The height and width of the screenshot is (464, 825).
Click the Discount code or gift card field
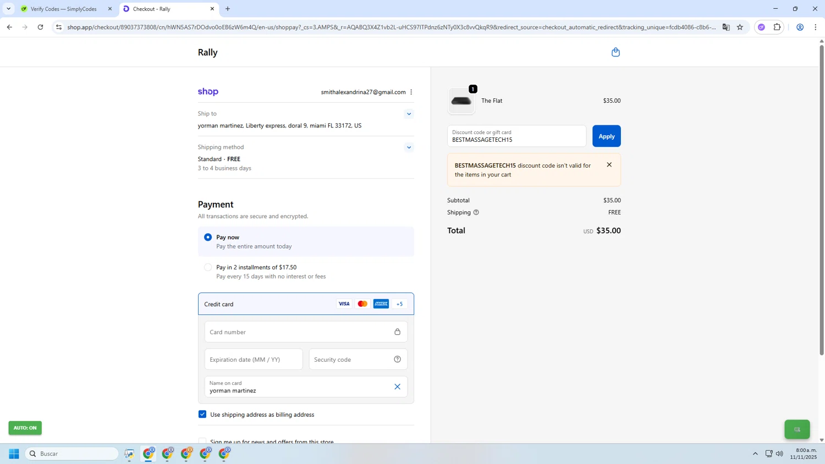[x=516, y=136]
